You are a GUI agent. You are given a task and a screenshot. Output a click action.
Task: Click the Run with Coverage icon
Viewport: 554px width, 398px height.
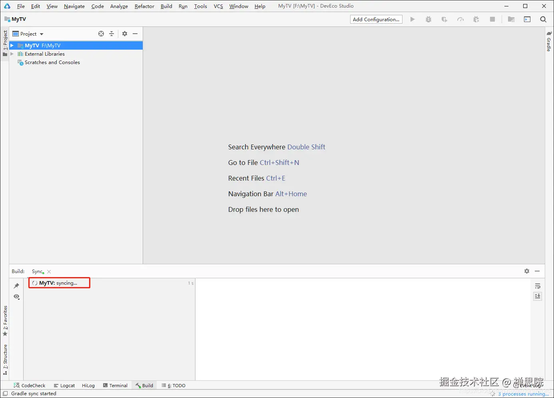[444, 19]
